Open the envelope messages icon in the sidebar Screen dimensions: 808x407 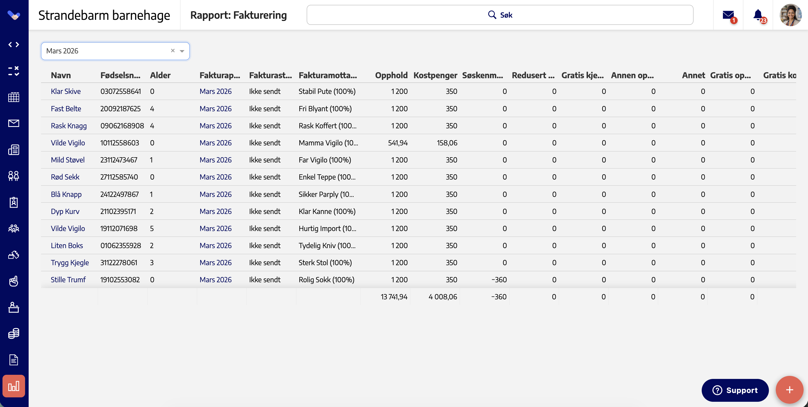tap(13, 123)
